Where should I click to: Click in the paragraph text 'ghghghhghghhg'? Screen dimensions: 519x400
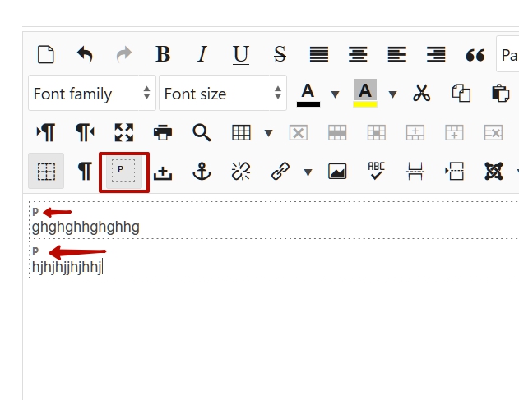click(x=86, y=227)
